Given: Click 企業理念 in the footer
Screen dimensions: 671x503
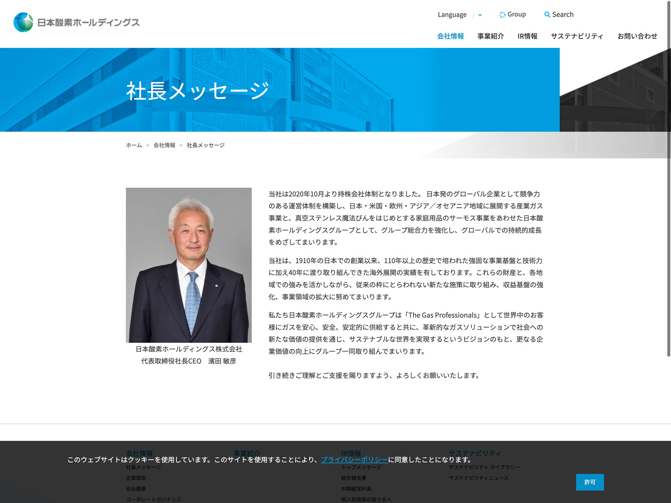Looking at the screenshot, I should click(x=136, y=478).
